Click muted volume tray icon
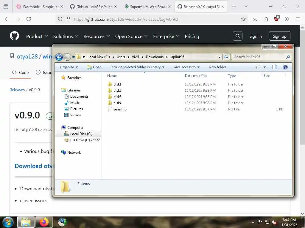This screenshot has height=228, width=305. tap(274, 222)
